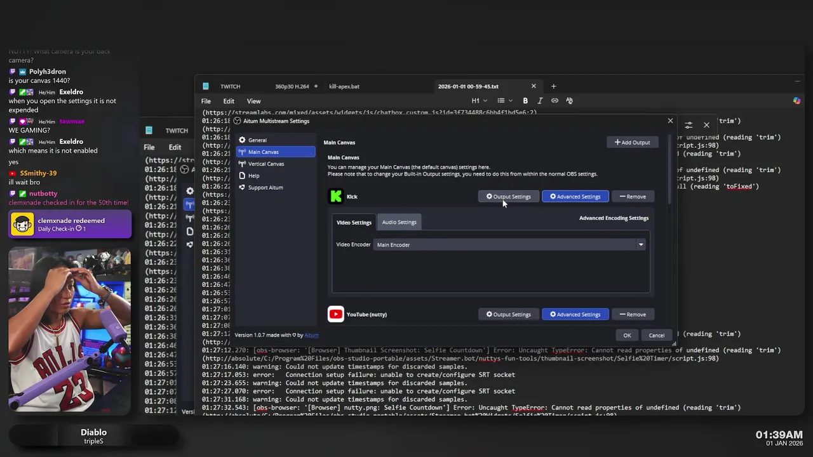Click the Advanced Encoding Settings label
Screen dimensions: 813x457
pos(614,218)
